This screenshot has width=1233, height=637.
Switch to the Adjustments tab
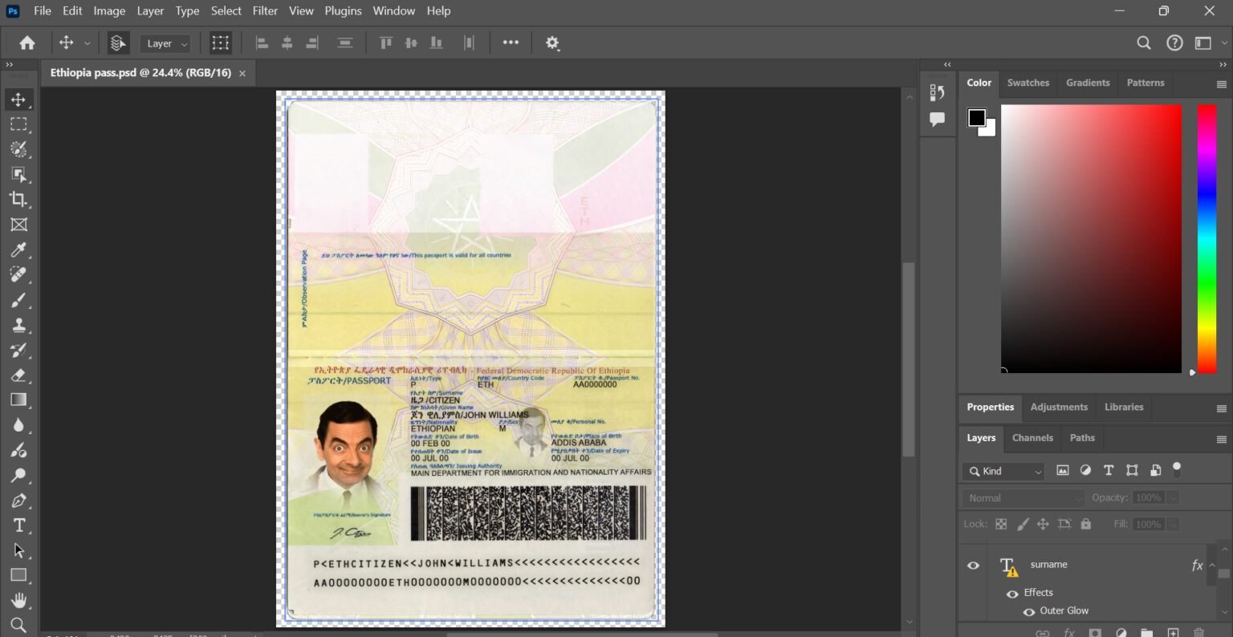(1059, 408)
